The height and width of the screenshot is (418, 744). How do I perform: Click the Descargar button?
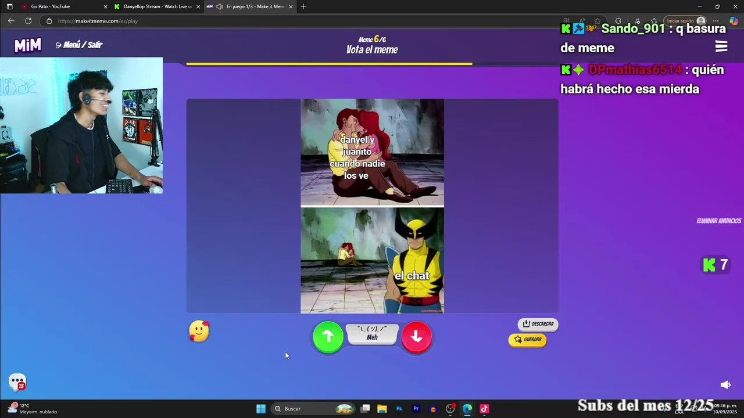click(x=538, y=324)
